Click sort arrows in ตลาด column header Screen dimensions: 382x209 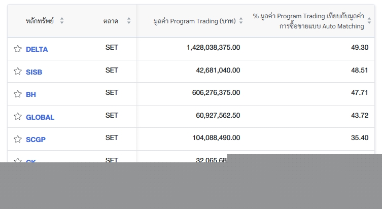[x=129, y=21]
